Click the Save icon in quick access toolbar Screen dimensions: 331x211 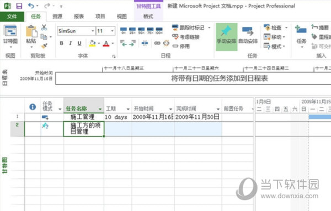point(19,6)
